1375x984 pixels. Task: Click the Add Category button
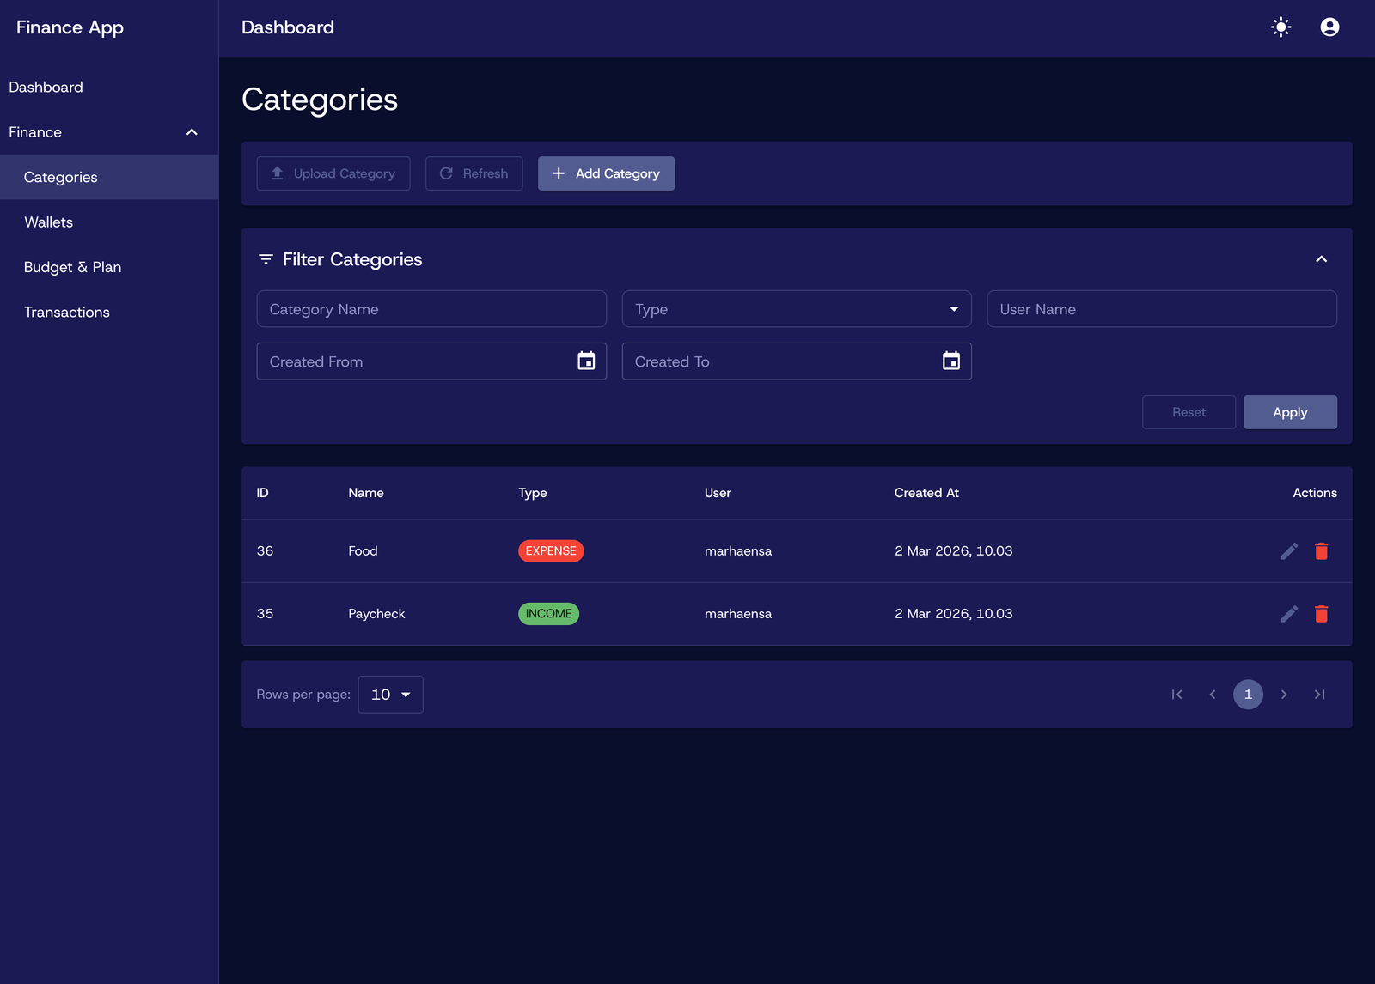(606, 173)
